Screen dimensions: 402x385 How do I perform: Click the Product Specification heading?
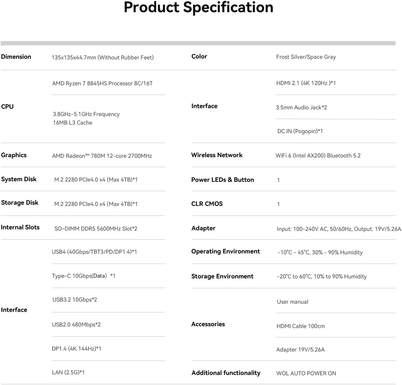tap(198, 7)
